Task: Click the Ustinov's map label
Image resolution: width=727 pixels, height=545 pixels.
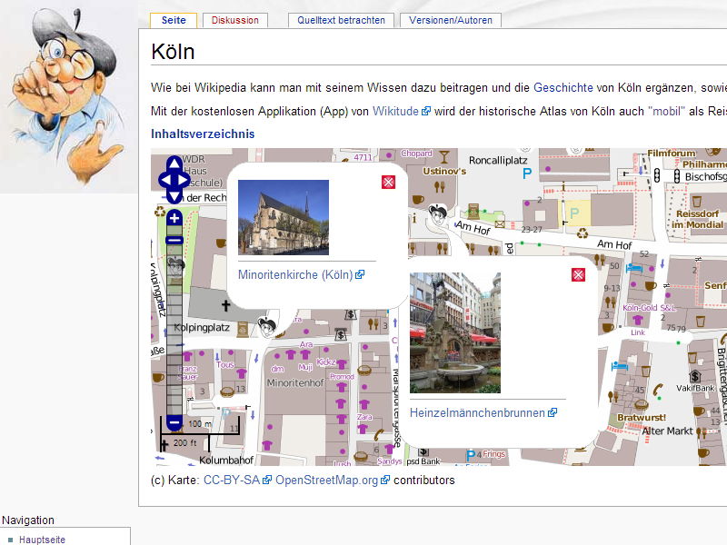Action: coord(444,172)
